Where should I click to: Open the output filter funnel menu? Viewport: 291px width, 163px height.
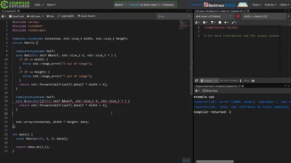pyautogui.click(x=213, y=22)
